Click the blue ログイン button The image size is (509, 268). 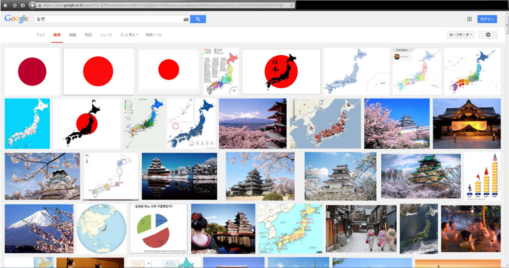(x=487, y=19)
